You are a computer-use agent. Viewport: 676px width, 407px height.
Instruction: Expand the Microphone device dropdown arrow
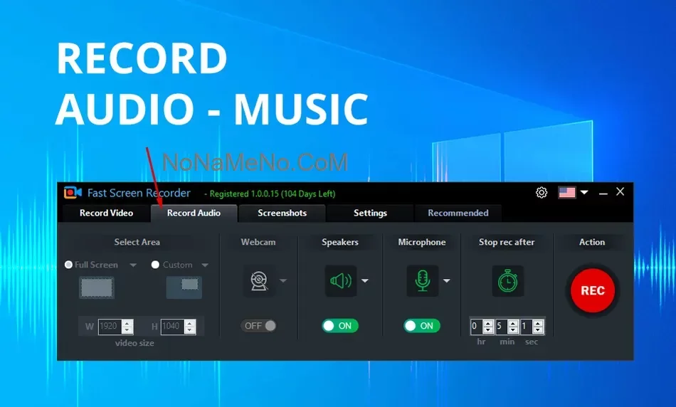pos(447,281)
